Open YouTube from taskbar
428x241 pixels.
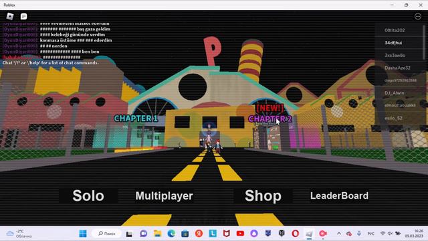pos(240,234)
